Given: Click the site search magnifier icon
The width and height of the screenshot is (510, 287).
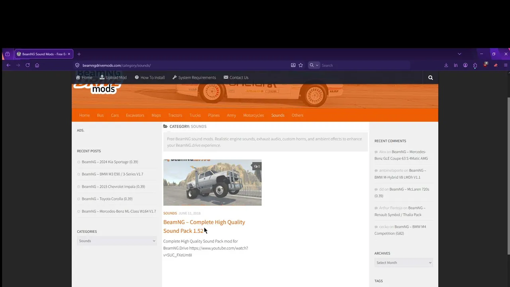Looking at the screenshot, I should [430, 78].
